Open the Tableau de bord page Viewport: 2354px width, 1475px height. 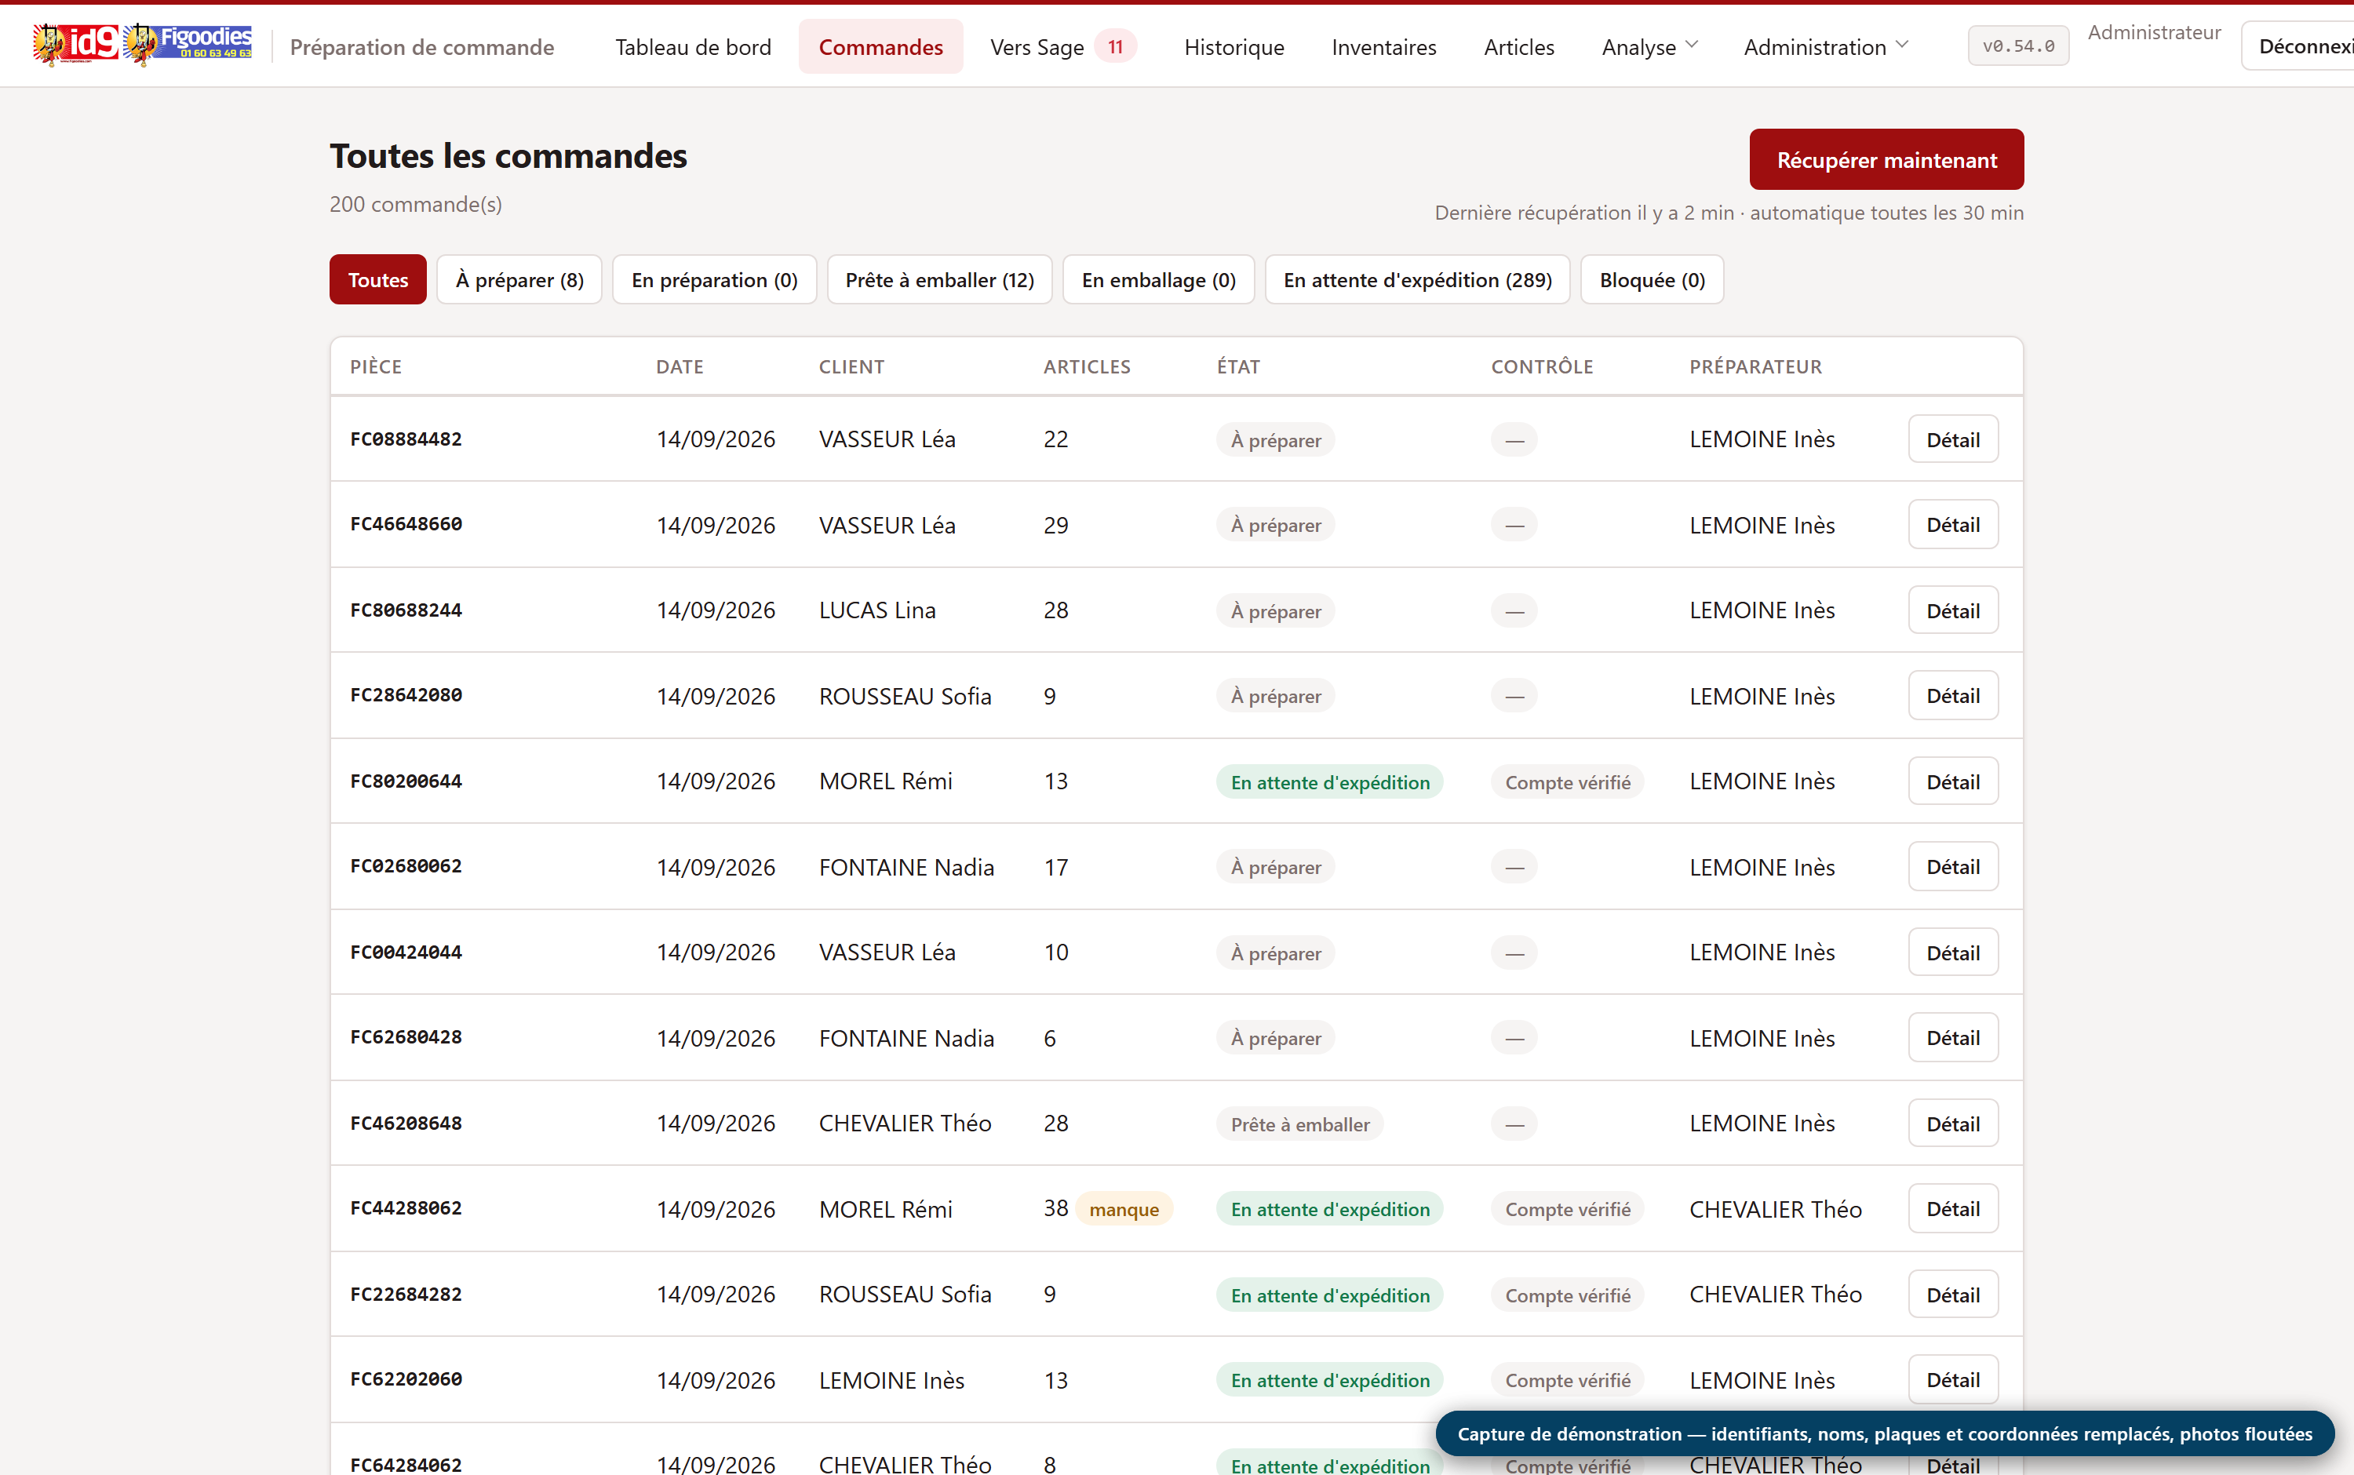click(693, 47)
